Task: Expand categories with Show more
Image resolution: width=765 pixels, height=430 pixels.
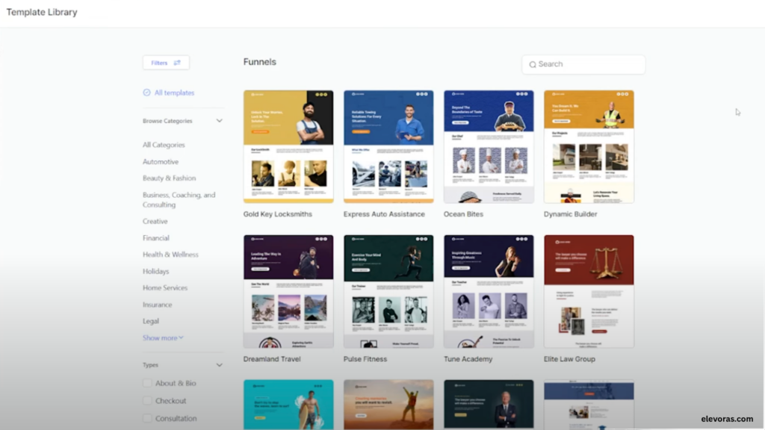Action: pyautogui.click(x=163, y=338)
